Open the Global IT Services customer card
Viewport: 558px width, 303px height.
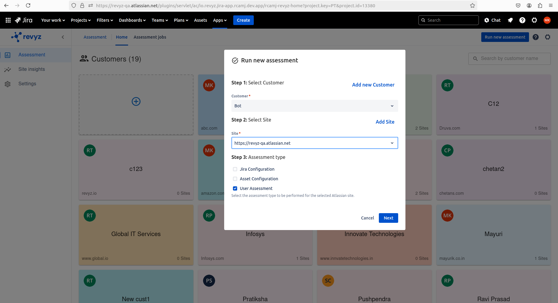(136, 235)
